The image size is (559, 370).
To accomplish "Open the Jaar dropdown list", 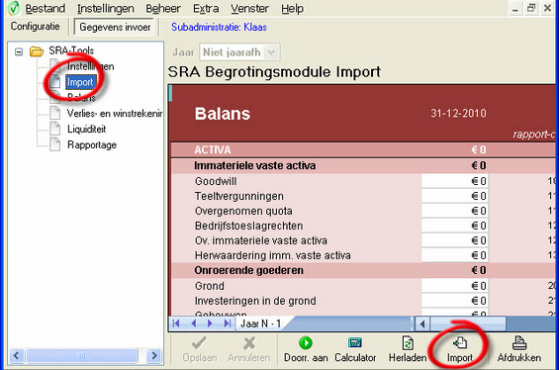I will coord(271,52).
